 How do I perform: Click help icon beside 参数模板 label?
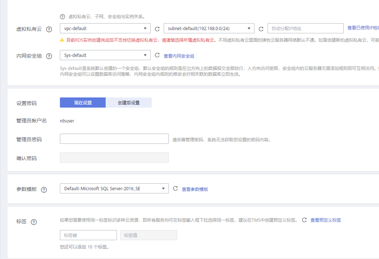44,189
